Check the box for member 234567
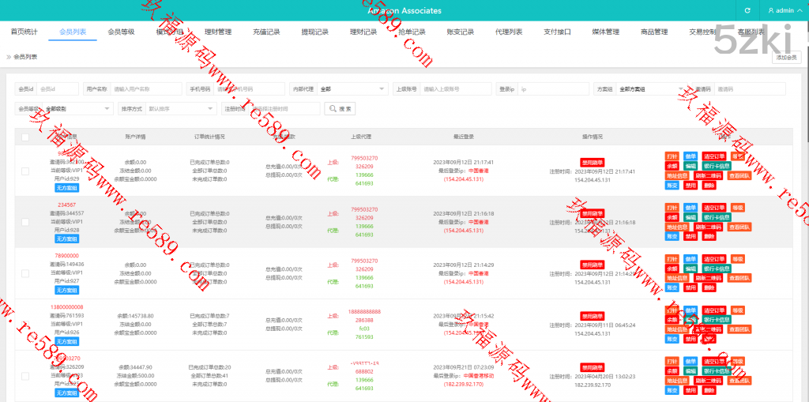809x402 pixels. [x=25, y=222]
